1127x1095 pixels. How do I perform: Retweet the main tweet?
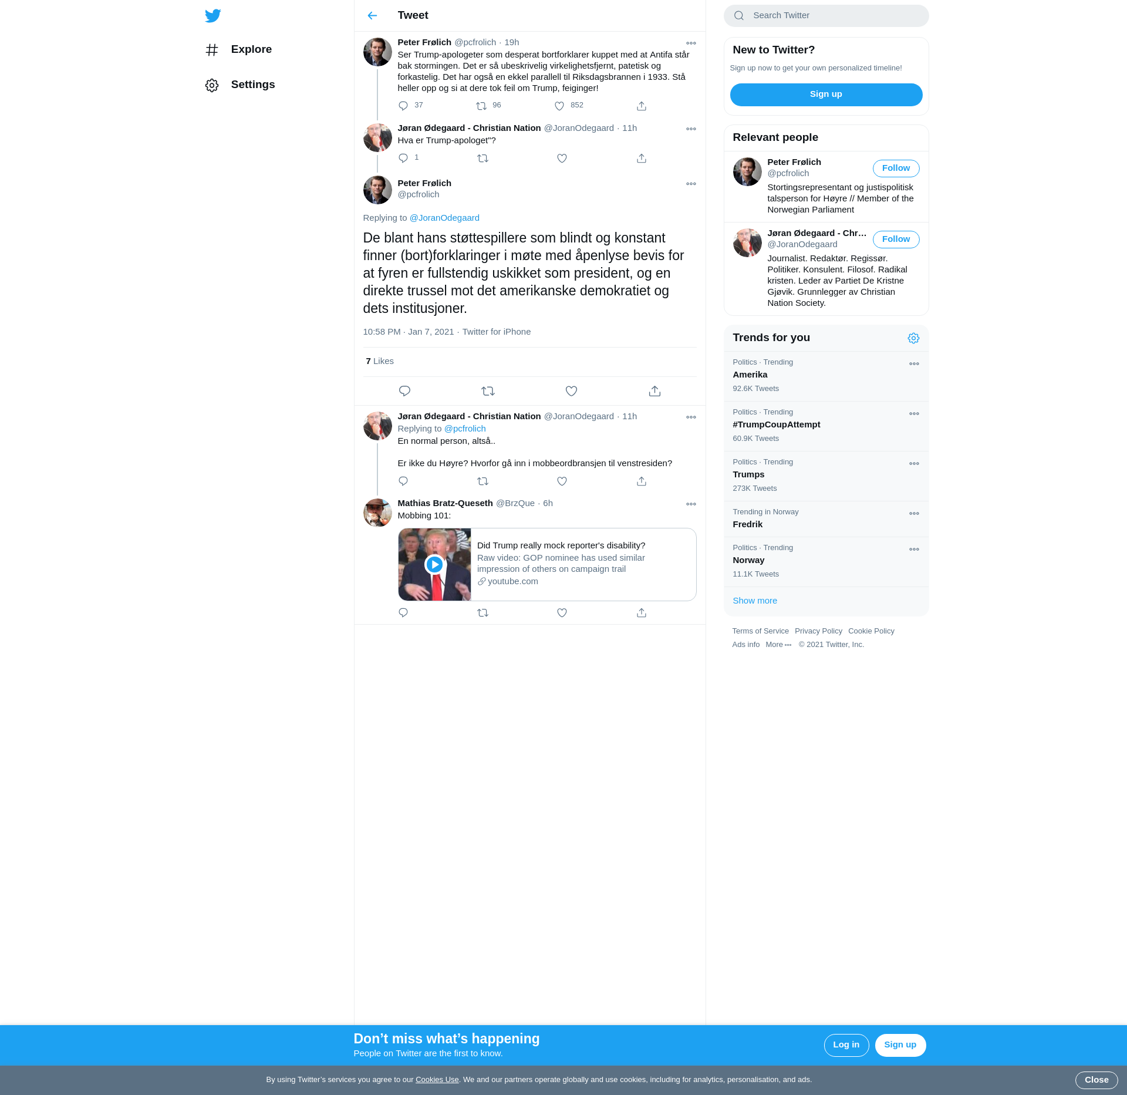pos(488,391)
